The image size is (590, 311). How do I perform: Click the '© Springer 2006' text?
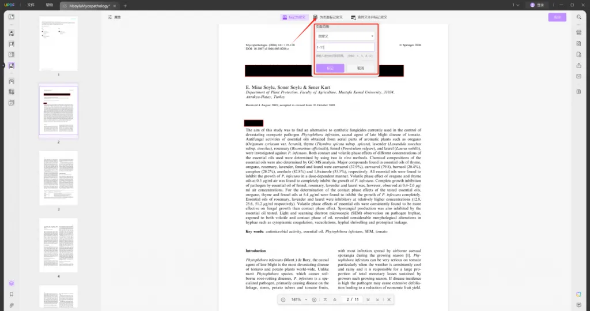click(x=410, y=45)
